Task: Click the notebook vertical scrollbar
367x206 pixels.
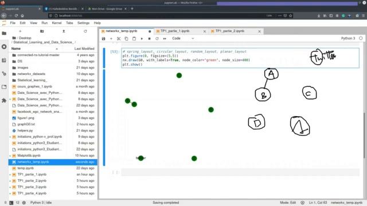Action: (364, 136)
